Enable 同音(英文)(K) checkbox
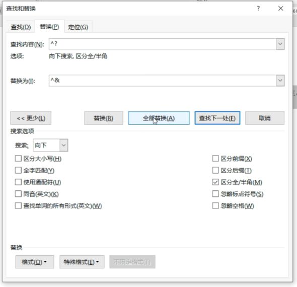297x287 pixels. pyautogui.click(x=18, y=194)
